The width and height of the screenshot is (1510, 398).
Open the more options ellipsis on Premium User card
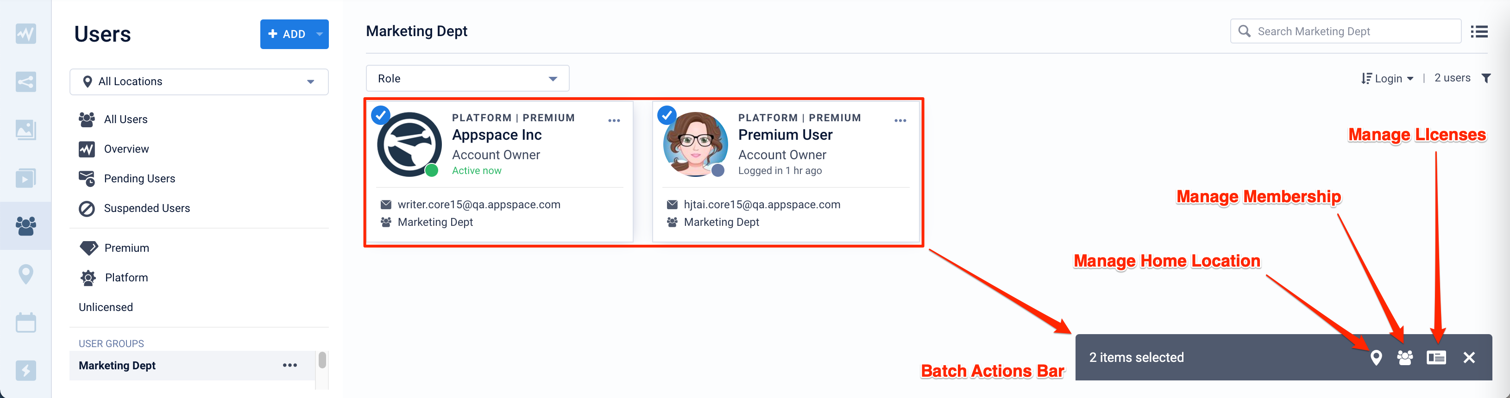point(900,121)
